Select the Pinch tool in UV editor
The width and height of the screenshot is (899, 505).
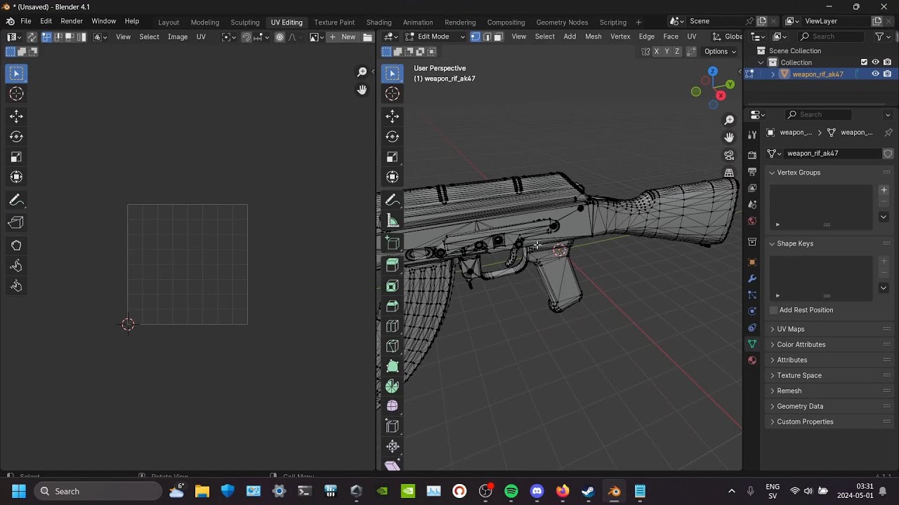coord(16,286)
